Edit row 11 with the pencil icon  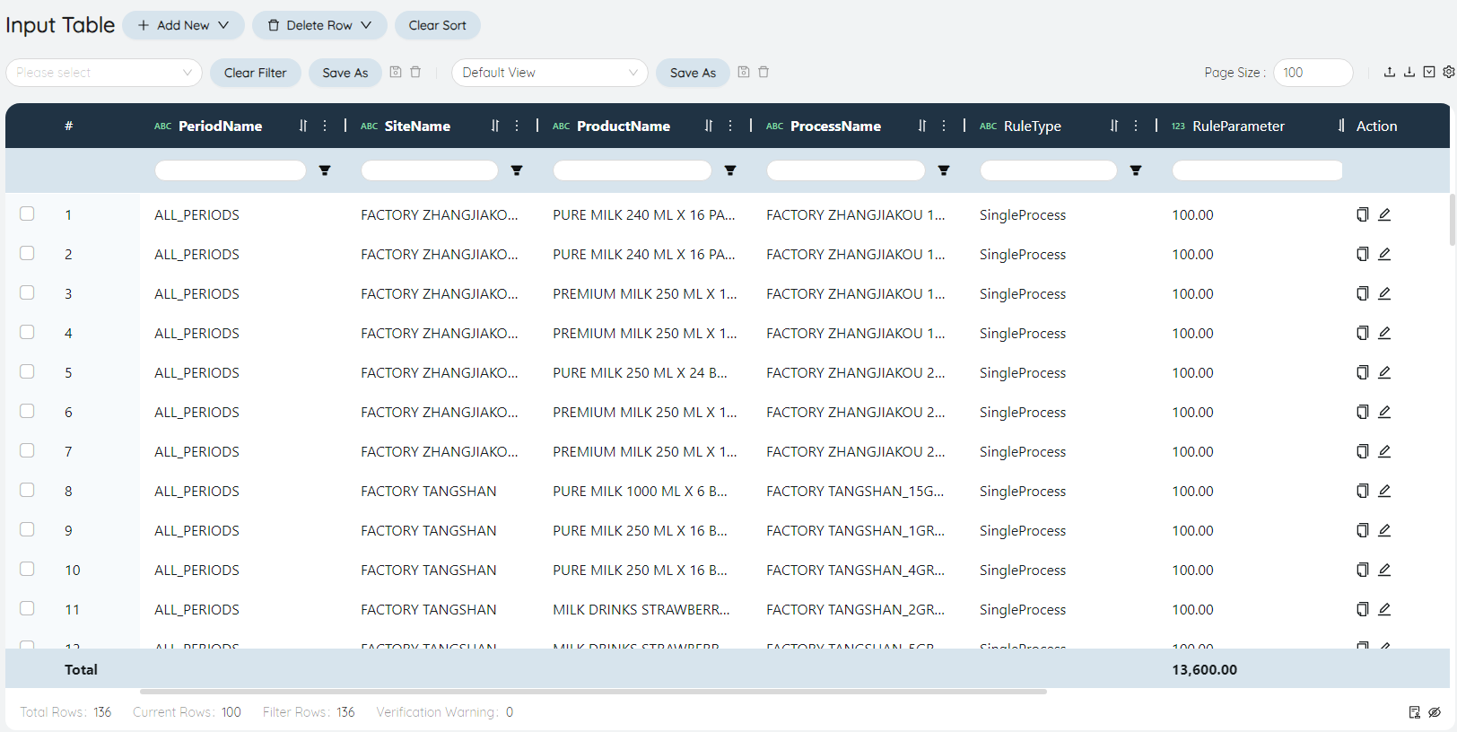[x=1384, y=609]
